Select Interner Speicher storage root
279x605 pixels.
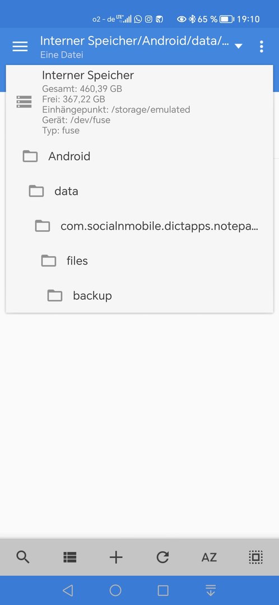click(138, 102)
